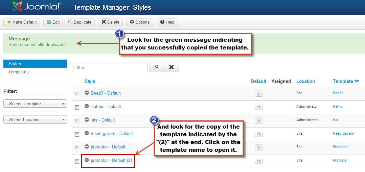Set Hathor as default via star
The height and width of the screenshot is (172, 365).
(259, 107)
